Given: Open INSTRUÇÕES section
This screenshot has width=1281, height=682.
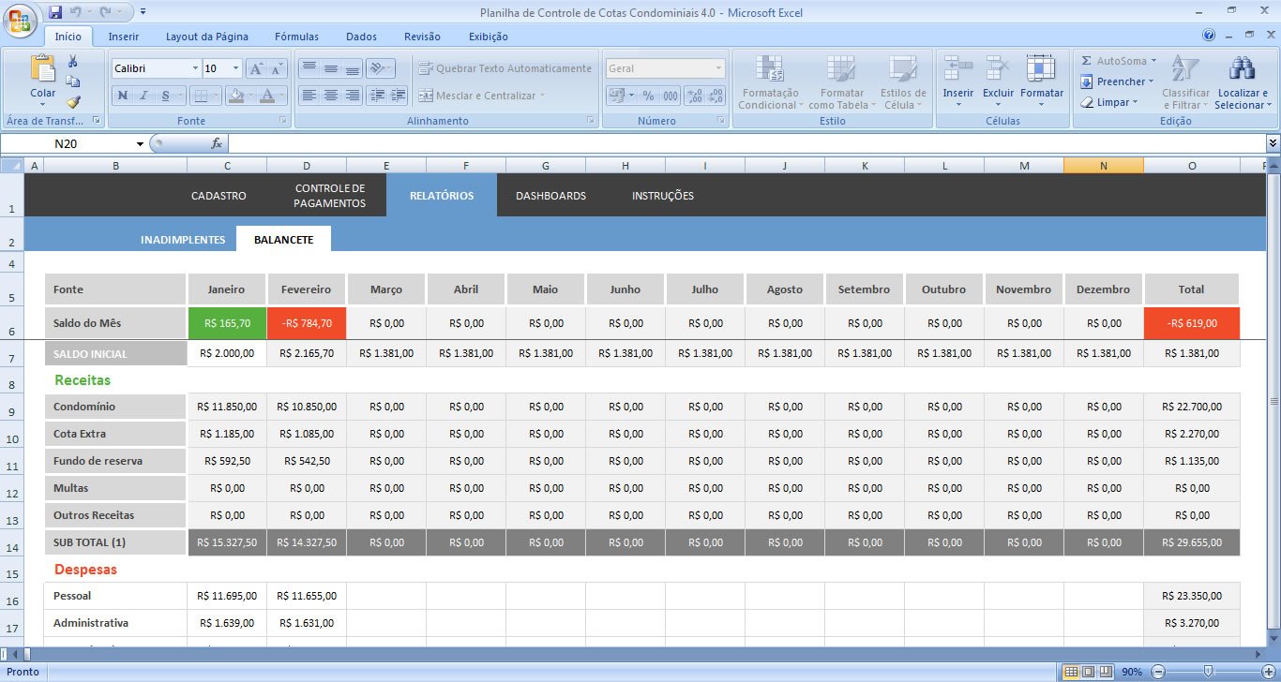Looking at the screenshot, I should pos(663,196).
